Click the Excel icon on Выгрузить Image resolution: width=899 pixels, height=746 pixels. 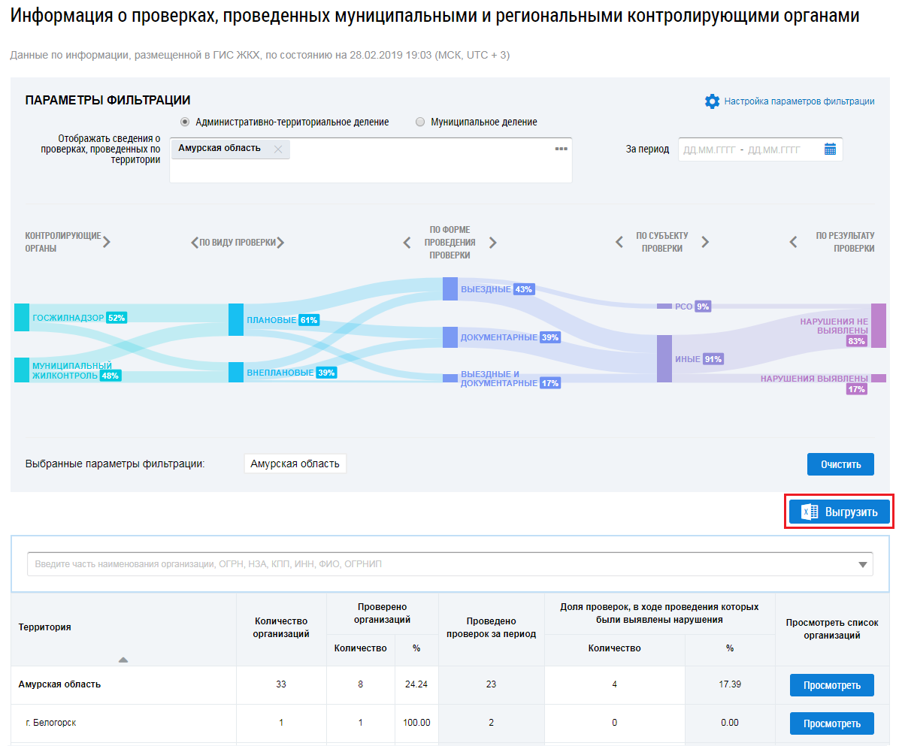pyautogui.click(x=810, y=512)
